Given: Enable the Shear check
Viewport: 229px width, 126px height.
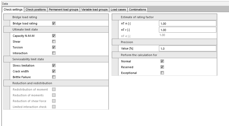Looking at the screenshot, I should [x=54, y=42].
